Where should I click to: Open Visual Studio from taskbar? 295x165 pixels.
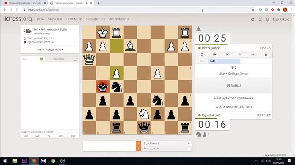(x=43, y=161)
